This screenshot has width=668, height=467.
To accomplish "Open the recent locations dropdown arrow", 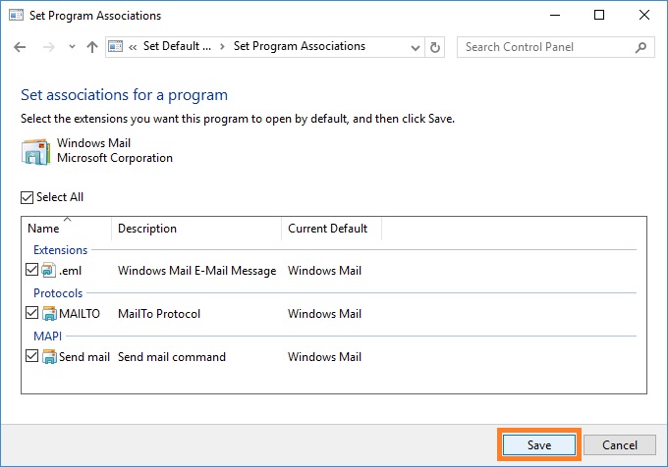I will coord(72,47).
